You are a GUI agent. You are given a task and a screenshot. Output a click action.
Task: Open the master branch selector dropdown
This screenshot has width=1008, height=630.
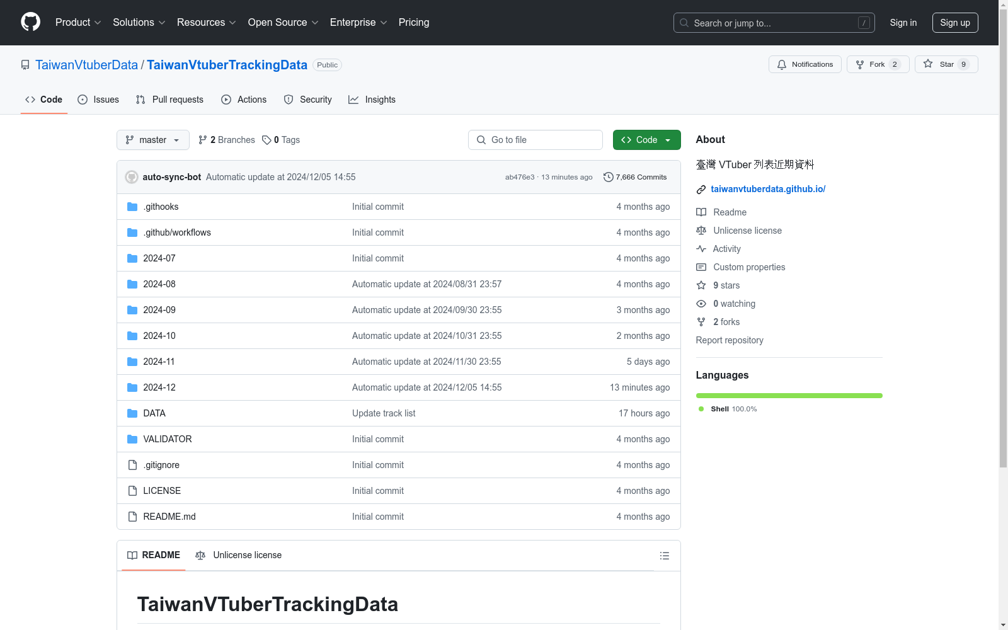(x=153, y=140)
